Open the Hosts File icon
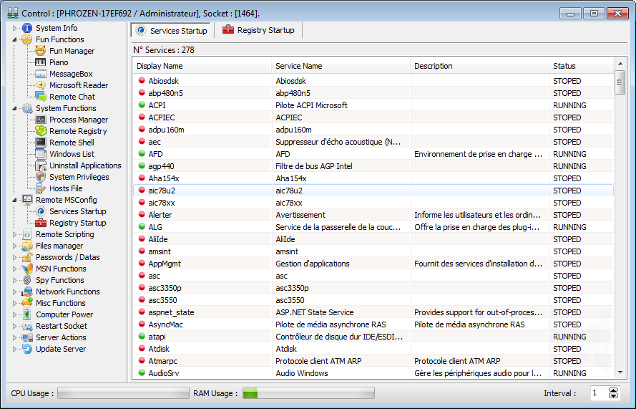This screenshot has height=409, width=636. (41, 188)
